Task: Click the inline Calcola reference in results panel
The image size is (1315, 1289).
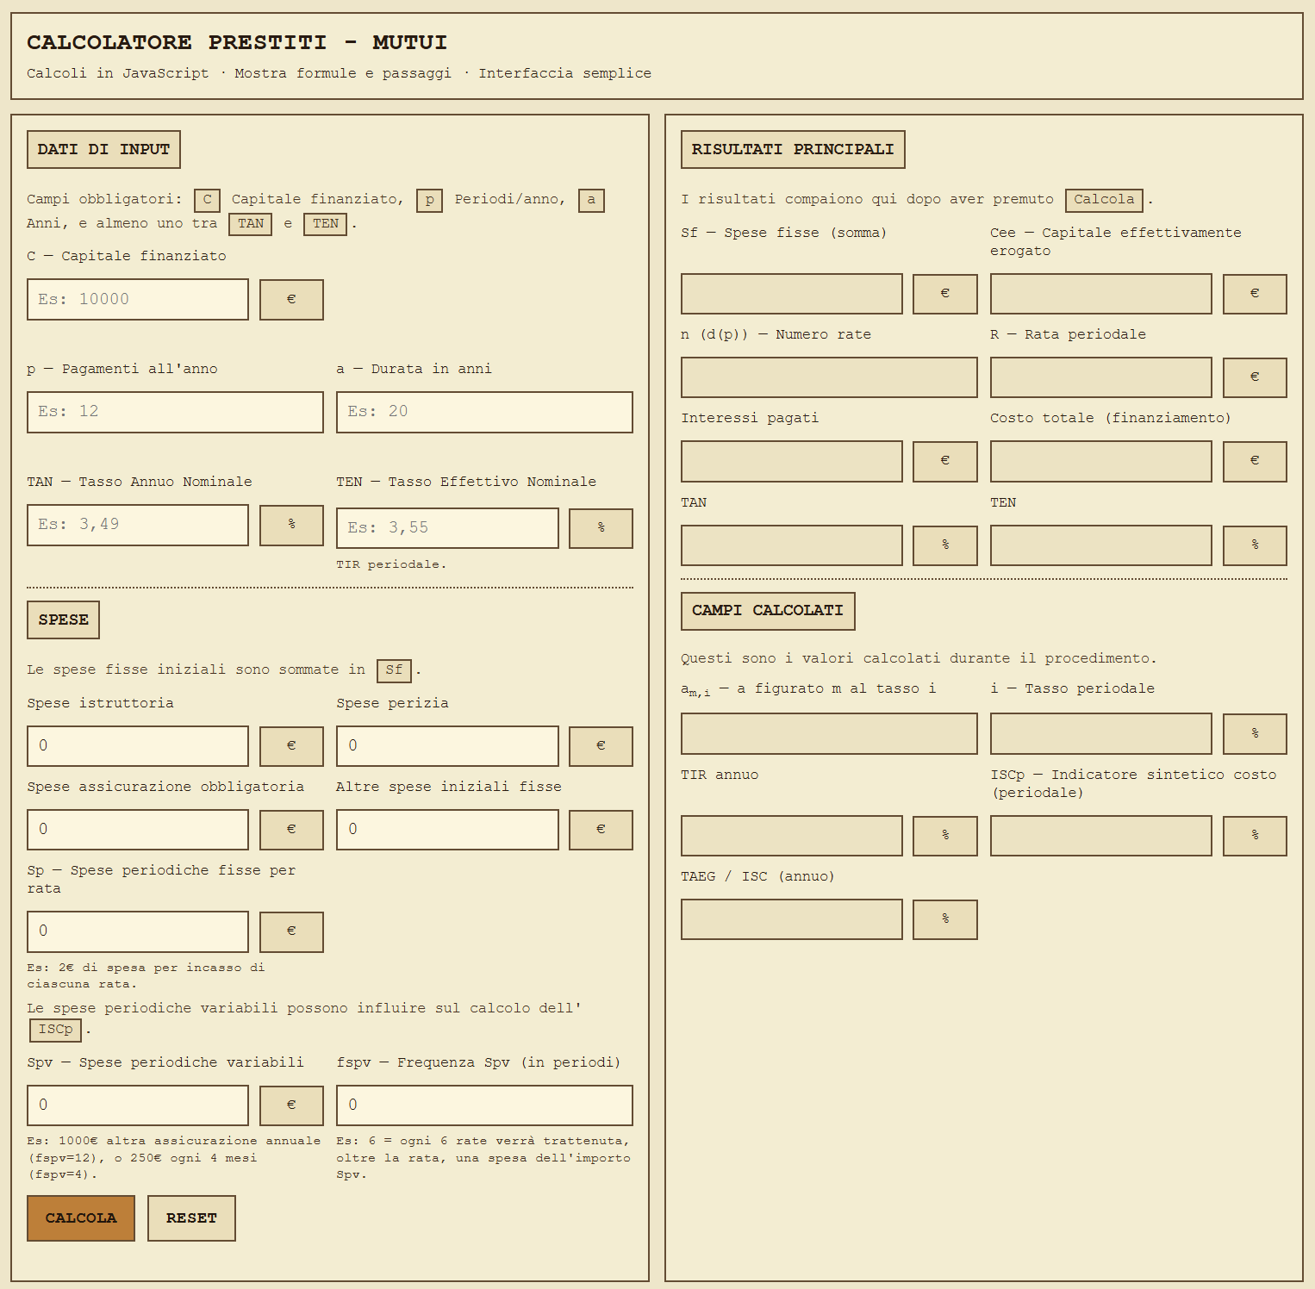Action: [1104, 200]
